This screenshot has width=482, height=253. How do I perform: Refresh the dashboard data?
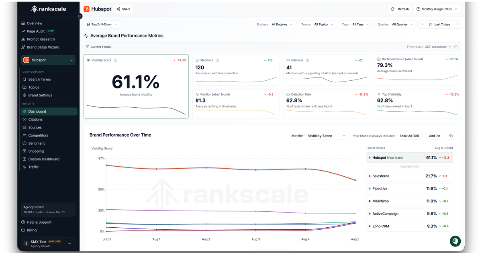[x=400, y=9]
